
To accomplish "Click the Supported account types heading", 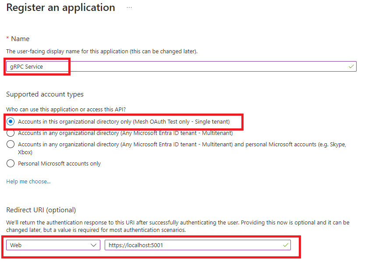I will tap(45, 94).
